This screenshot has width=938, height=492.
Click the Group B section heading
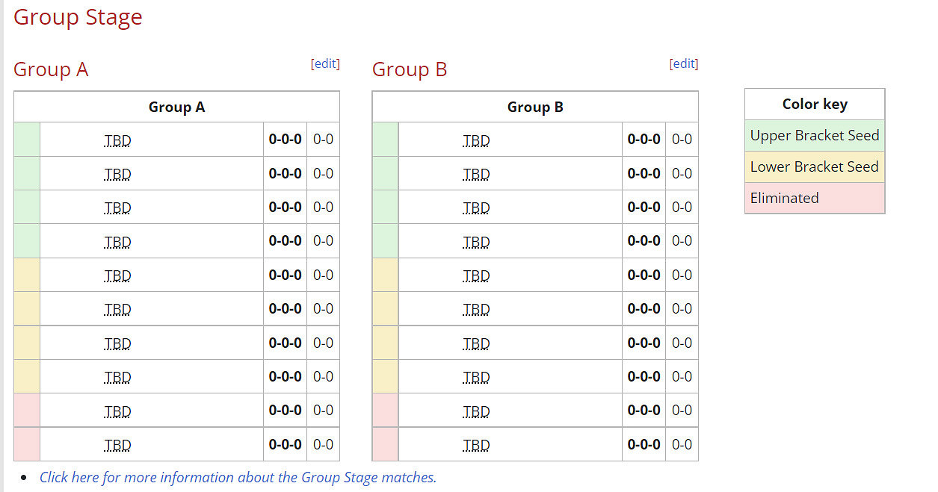click(410, 69)
